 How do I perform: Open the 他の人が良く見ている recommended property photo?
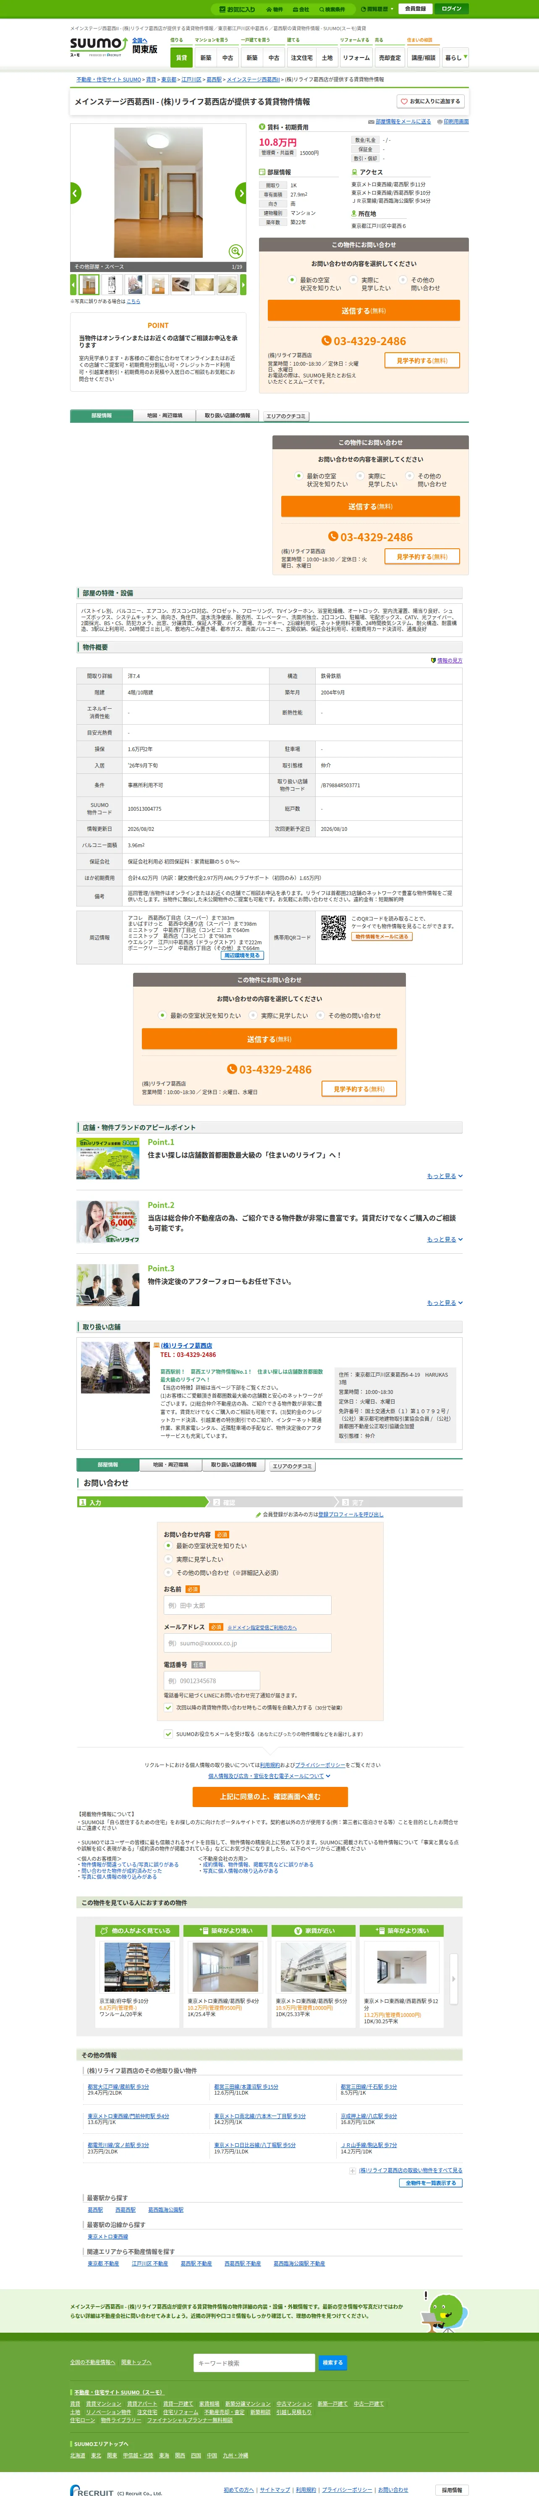[137, 1968]
